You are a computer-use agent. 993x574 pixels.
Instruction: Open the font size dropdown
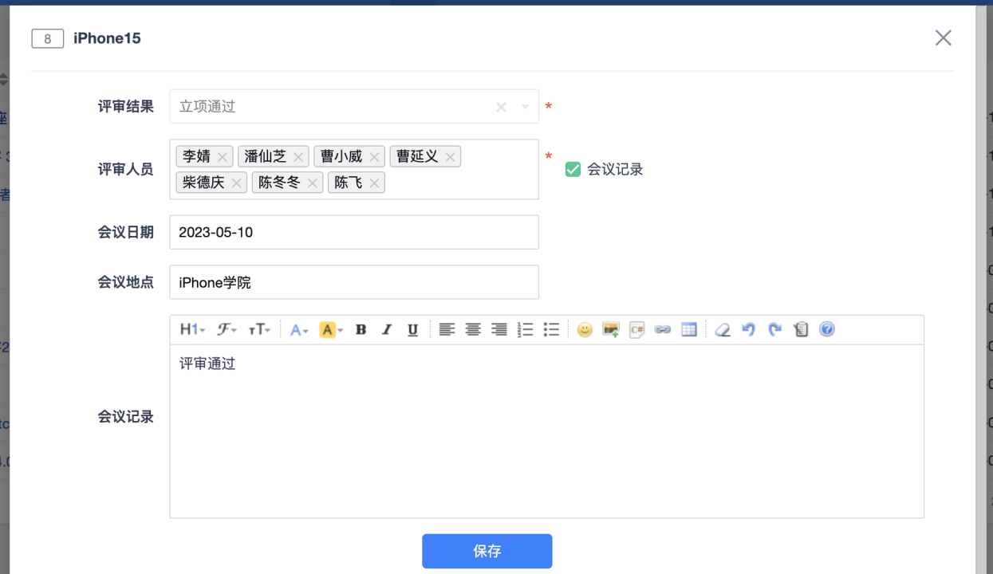coord(259,330)
